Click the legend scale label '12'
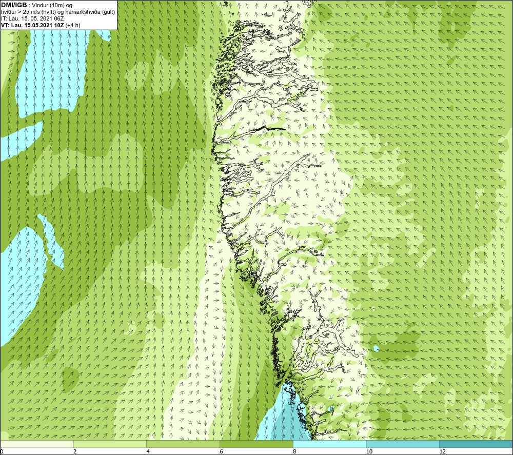This screenshot has width=513, height=455. click(443, 451)
